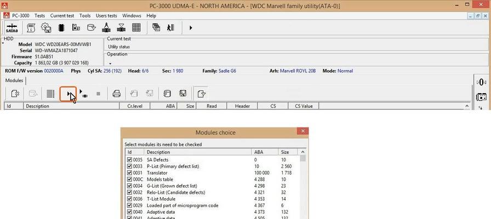Click the floppy save icon in Modules toolbar
This screenshot has height=219, width=491.
(182, 94)
